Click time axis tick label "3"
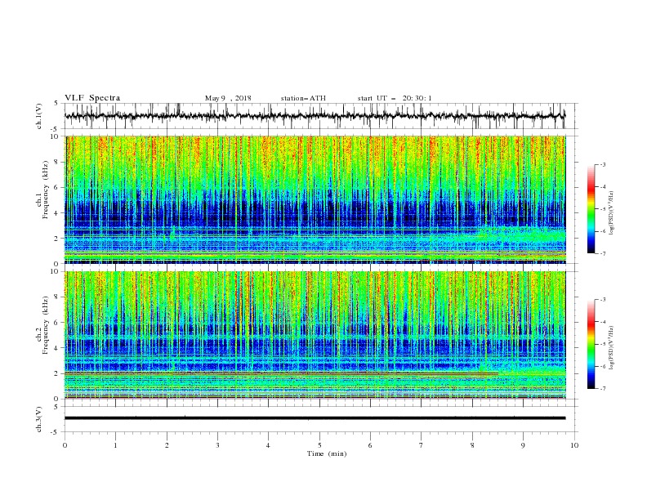The height and width of the screenshot is (500, 647). [217, 445]
